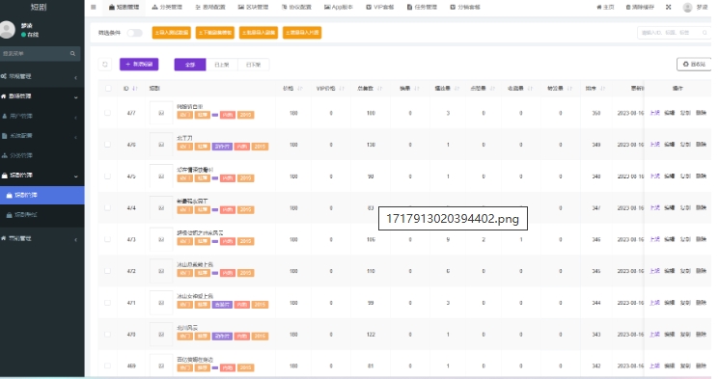Click the sidebar profile avatar picture
Screen dimensions: 719x379
(x=8, y=30)
